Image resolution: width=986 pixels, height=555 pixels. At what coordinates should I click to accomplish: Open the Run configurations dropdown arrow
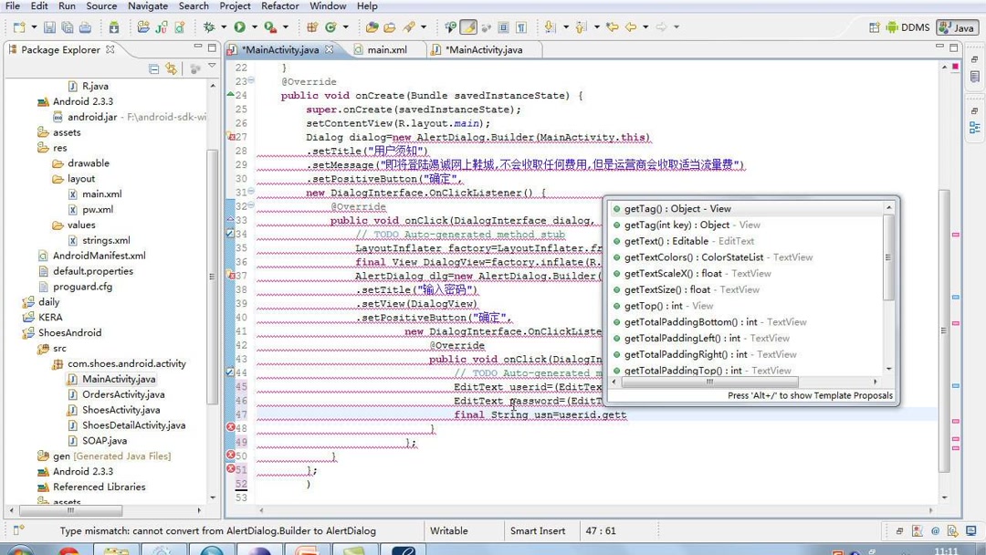pyautogui.click(x=253, y=27)
